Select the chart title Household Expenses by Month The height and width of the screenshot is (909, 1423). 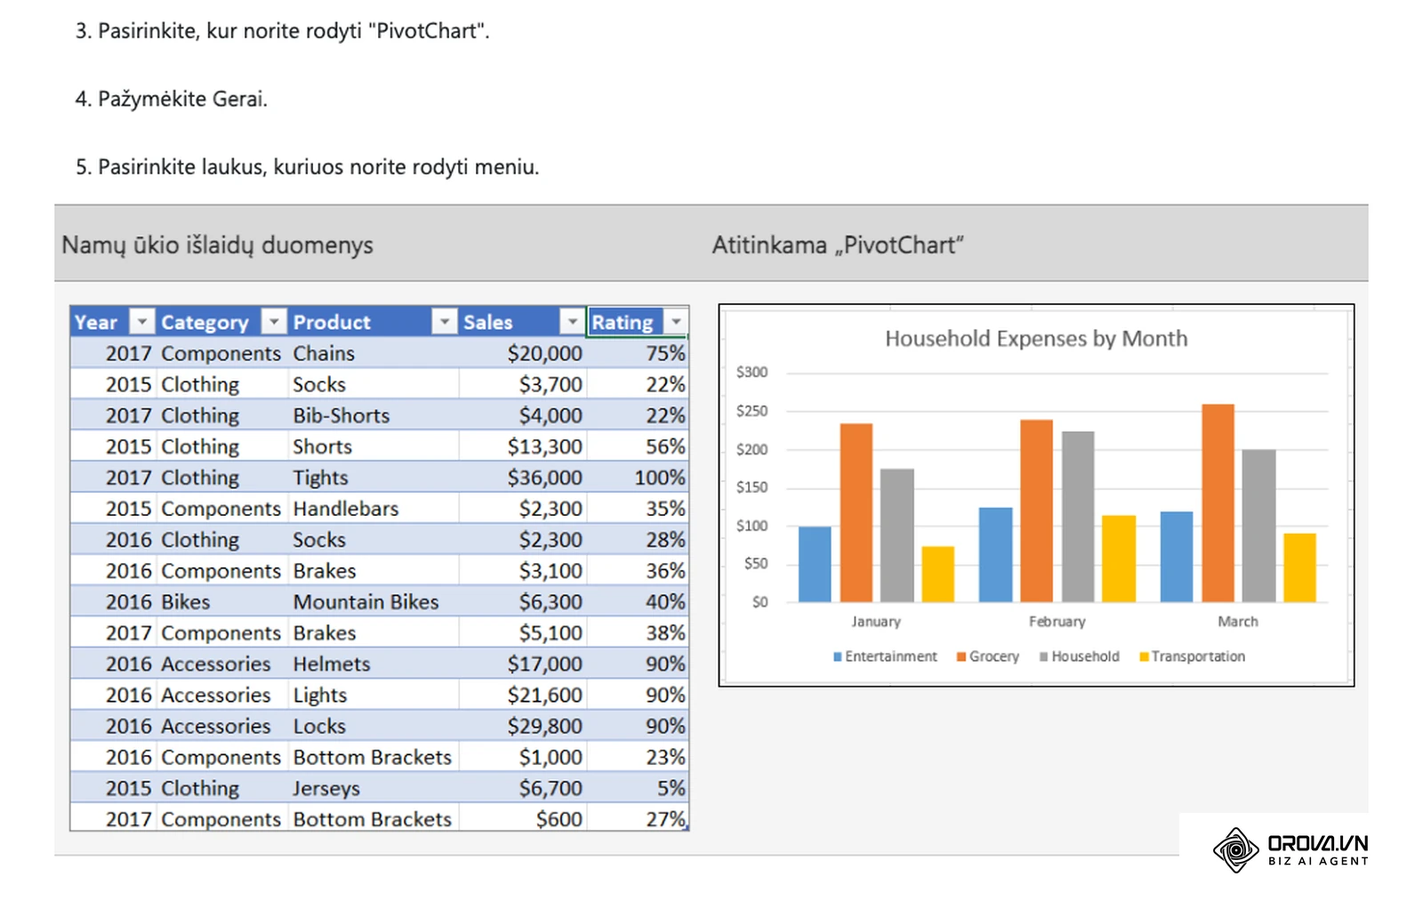point(1036,339)
